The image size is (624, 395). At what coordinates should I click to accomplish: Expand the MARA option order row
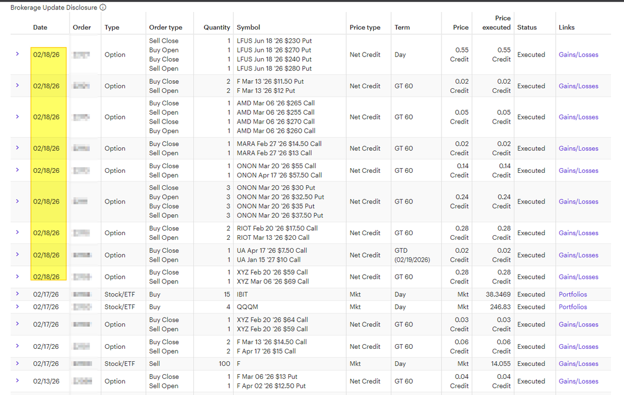point(17,148)
